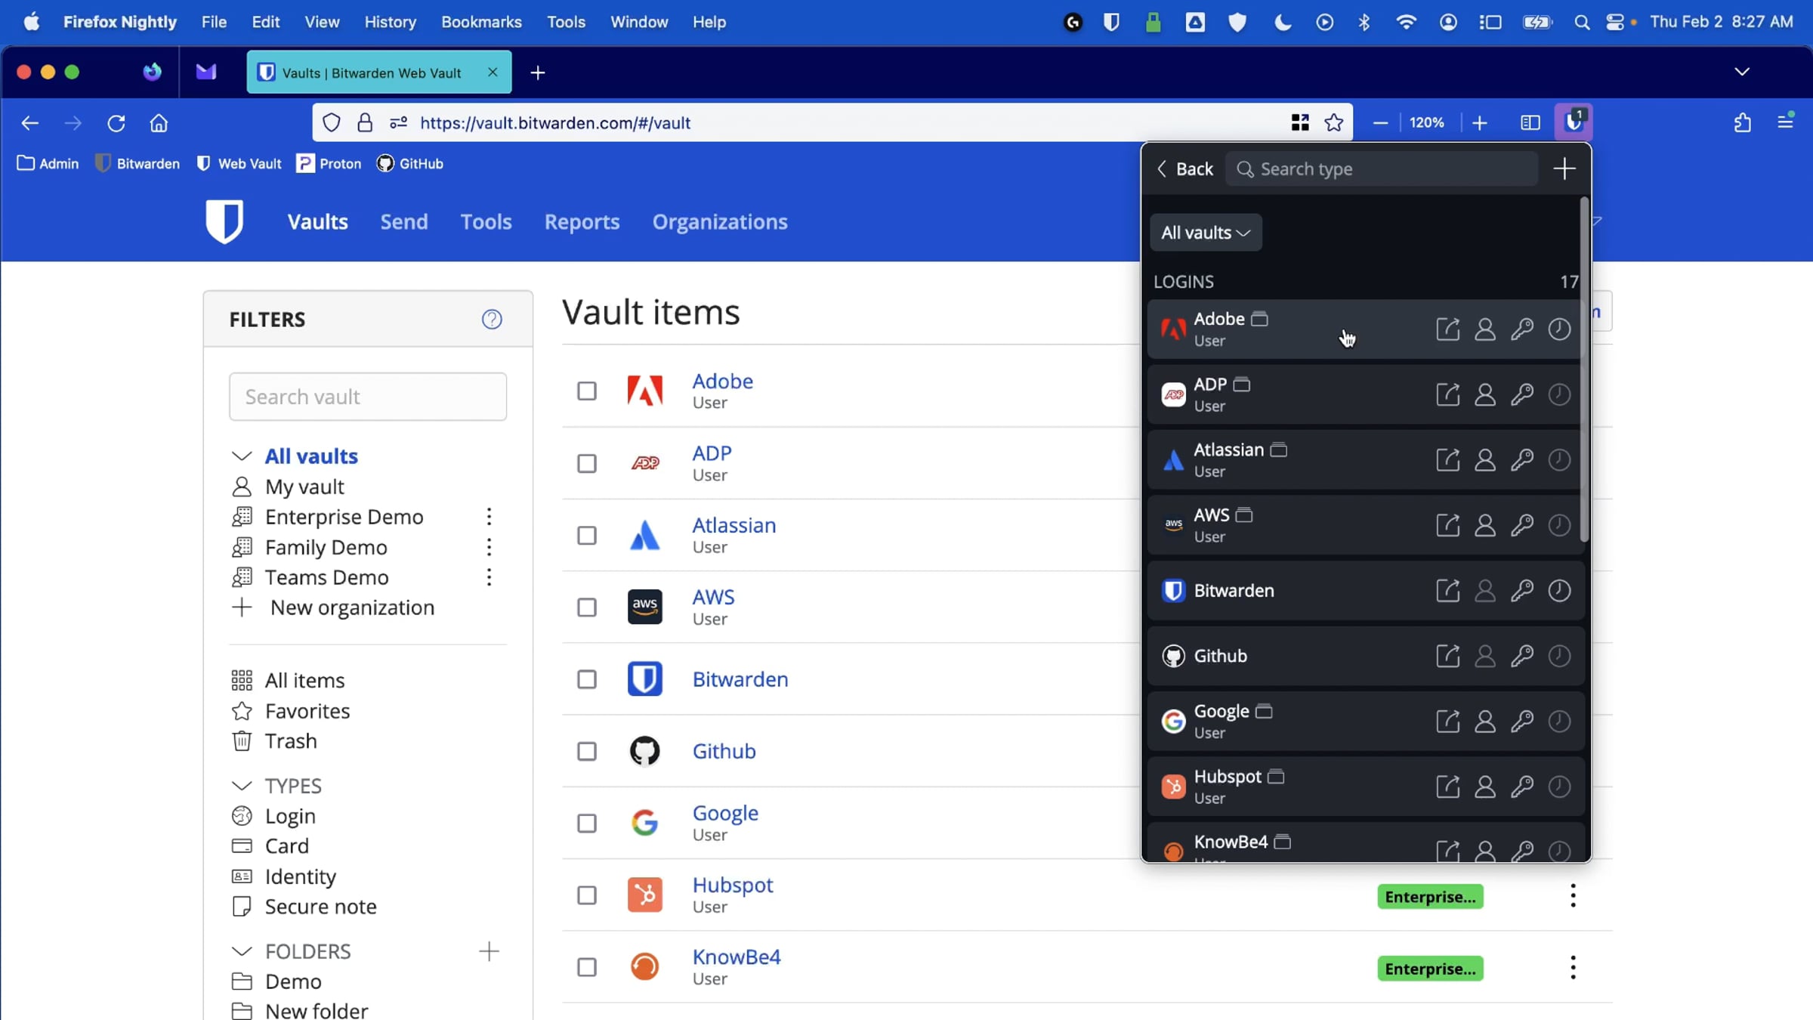Open options for Enterprise Demo organization
Viewport: 1813px width, 1020px height.
(x=489, y=517)
